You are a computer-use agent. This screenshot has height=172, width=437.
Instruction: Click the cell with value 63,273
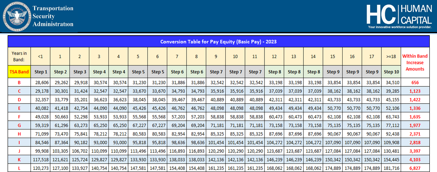click(79, 125)
